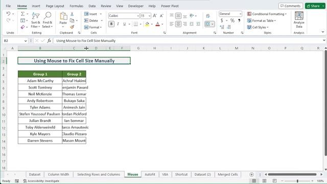Viewport: 327px width, 184px height.
Task: Collapse the ribbon with the chevron
Action: pos(323,32)
